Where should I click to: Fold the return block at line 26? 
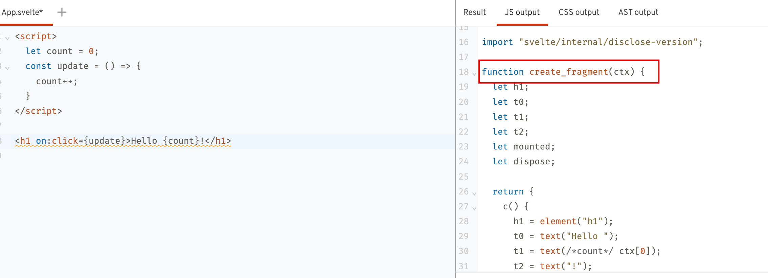pos(474,193)
